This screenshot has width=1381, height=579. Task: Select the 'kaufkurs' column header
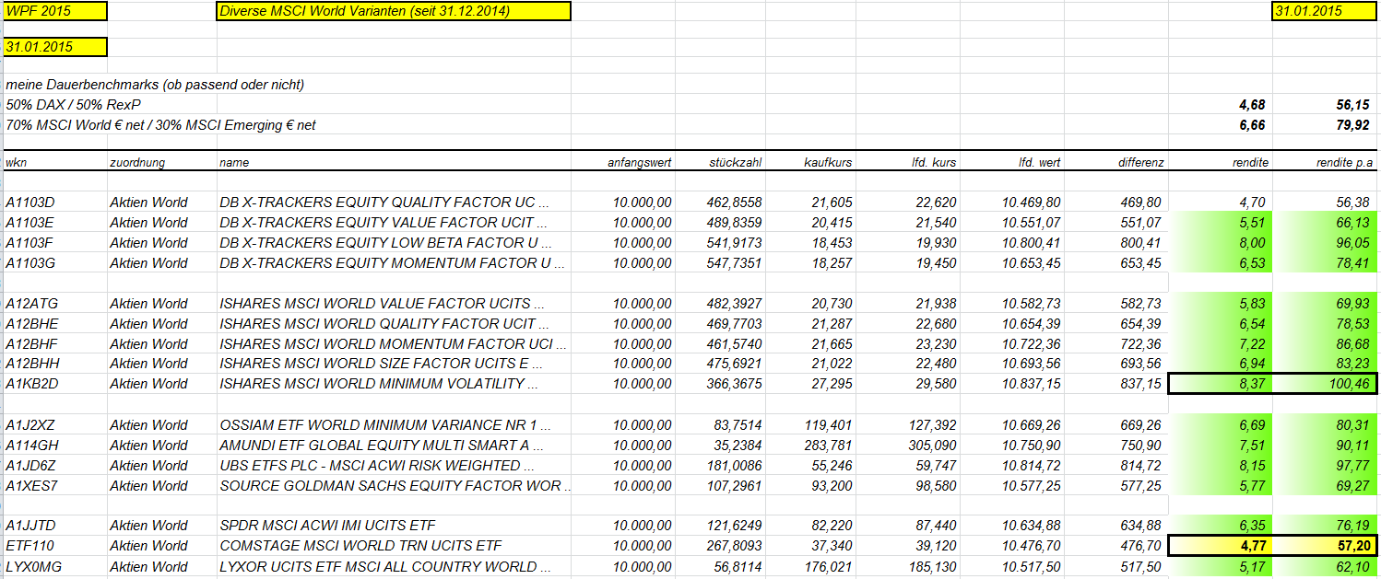coord(827,162)
